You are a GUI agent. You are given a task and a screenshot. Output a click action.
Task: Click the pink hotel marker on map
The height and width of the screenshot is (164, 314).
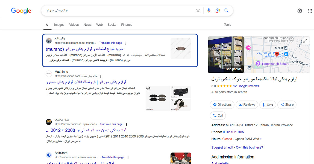[248, 48]
